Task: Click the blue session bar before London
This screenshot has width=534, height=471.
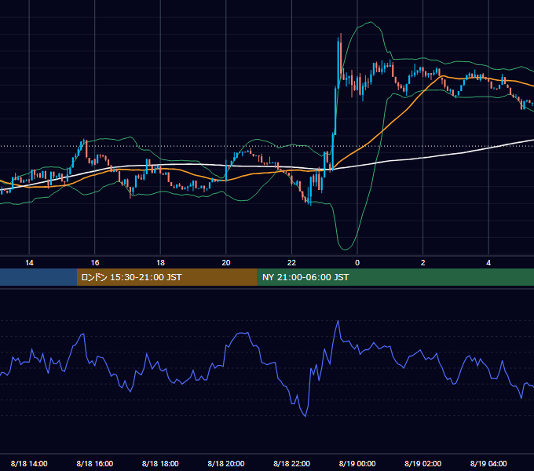Action: pyautogui.click(x=38, y=277)
